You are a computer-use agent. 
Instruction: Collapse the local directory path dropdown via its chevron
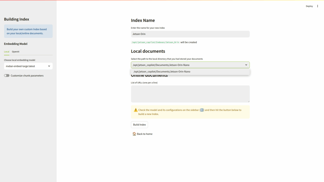[x=246, y=65]
